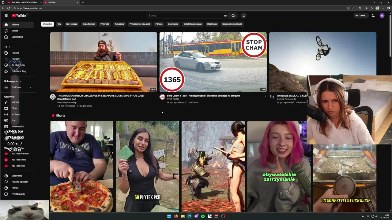The image size is (392, 220).
Task: Open options menu for Stop Cham video
Action: 265,96
